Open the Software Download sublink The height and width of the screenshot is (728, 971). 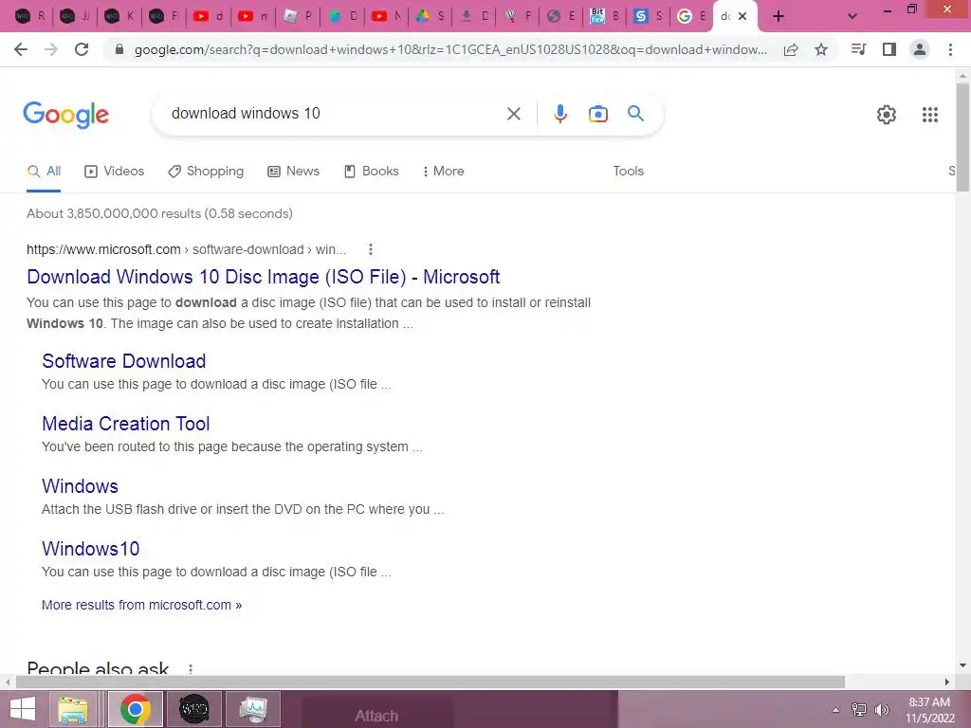(124, 361)
